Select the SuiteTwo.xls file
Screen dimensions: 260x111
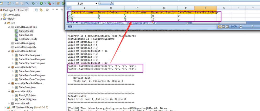[x=26, y=35]
